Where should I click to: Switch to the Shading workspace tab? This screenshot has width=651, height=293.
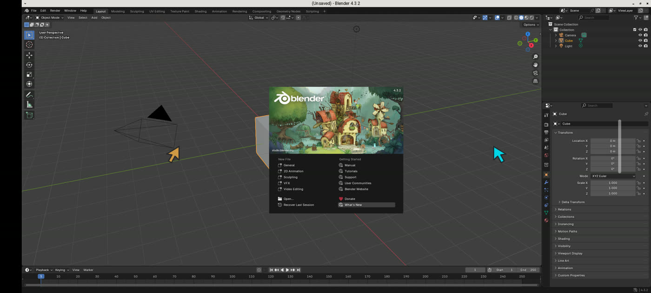click(200, 11)
